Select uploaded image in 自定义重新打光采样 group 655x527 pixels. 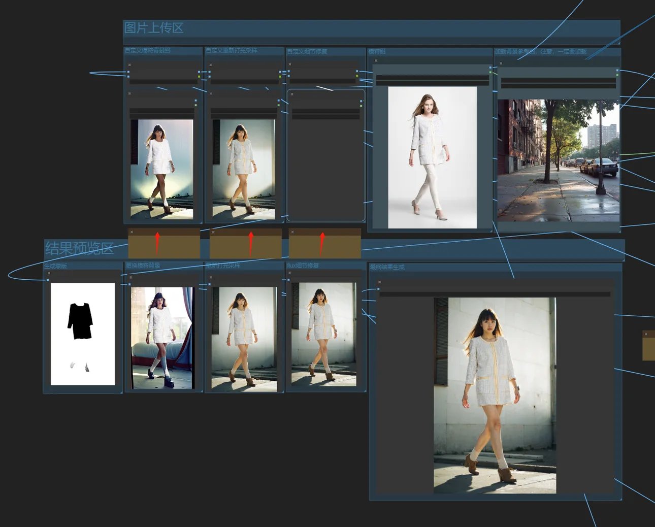tap(243, 169)
